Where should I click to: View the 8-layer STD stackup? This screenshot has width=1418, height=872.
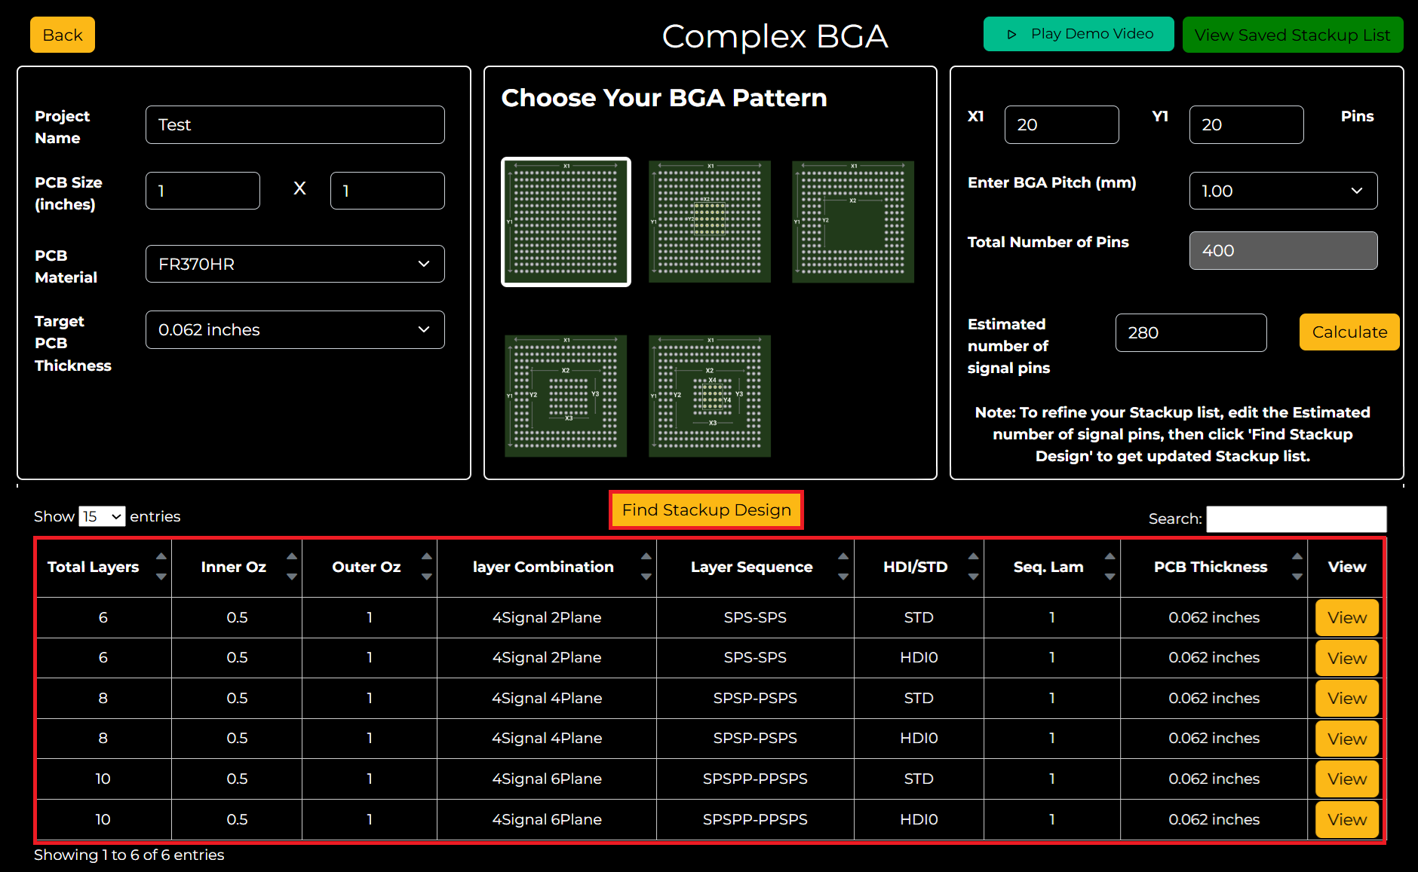1347,698
